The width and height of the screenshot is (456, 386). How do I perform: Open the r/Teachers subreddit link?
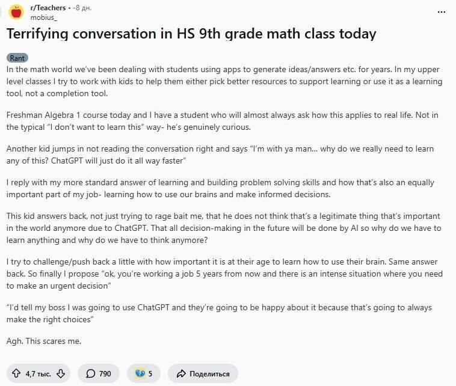click(x=48, y=8)
